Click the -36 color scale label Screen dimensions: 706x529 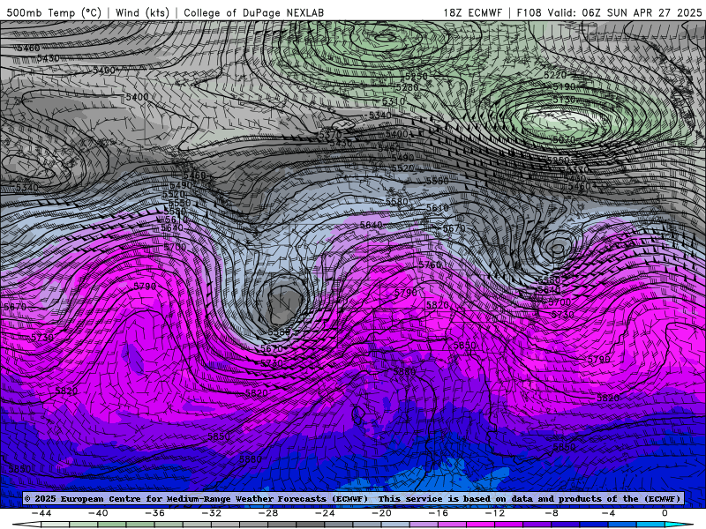pos(155,513)
